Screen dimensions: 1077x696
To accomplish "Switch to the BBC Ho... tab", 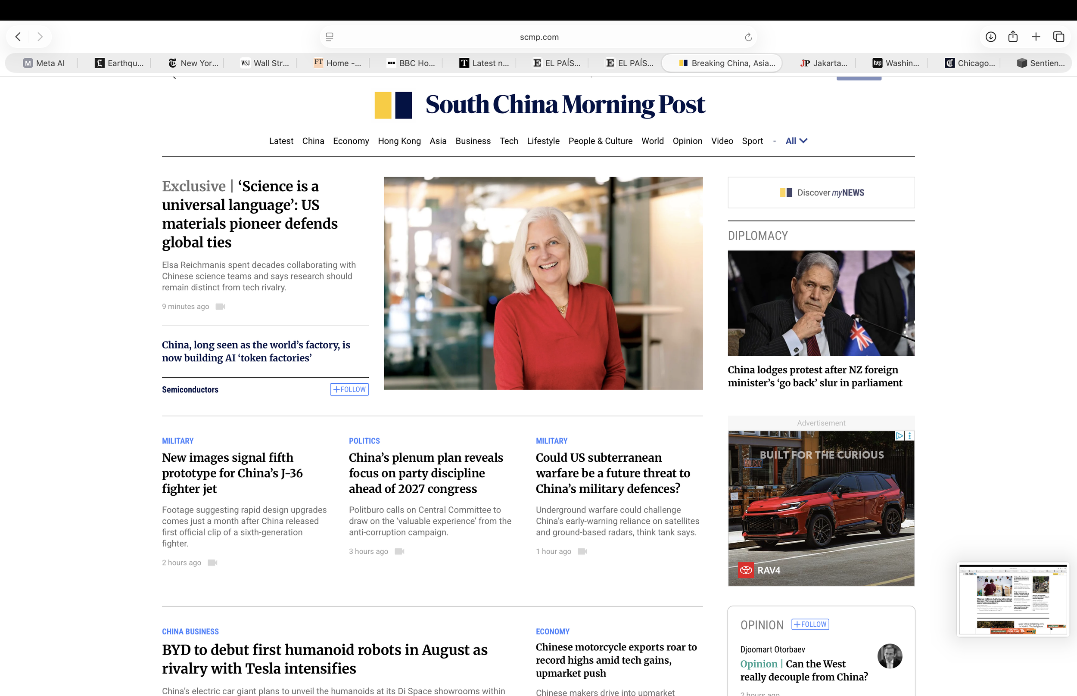I will (x=411, y=63).
